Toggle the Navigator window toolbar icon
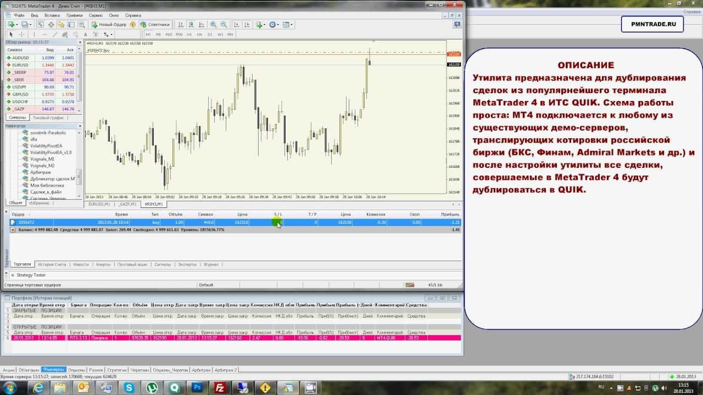 tap(61, 24)
